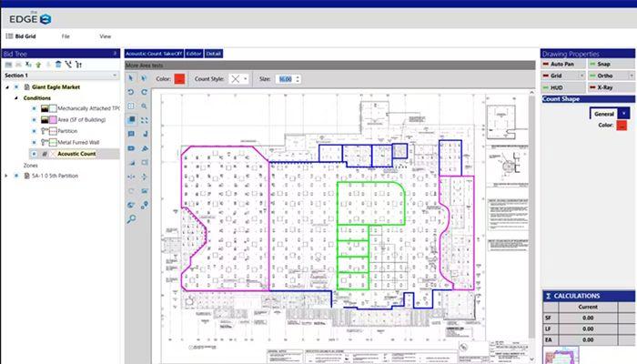Click the solid rectangle tool icon

[131, 148]
